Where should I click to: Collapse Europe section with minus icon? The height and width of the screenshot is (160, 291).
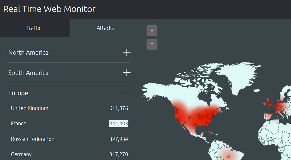[127, 93]
